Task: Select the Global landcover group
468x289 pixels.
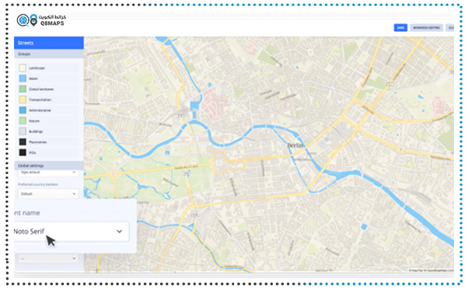Action: click(x=49, y=89)
